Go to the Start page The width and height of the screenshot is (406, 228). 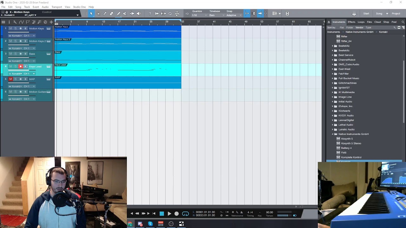click(366, 14)
